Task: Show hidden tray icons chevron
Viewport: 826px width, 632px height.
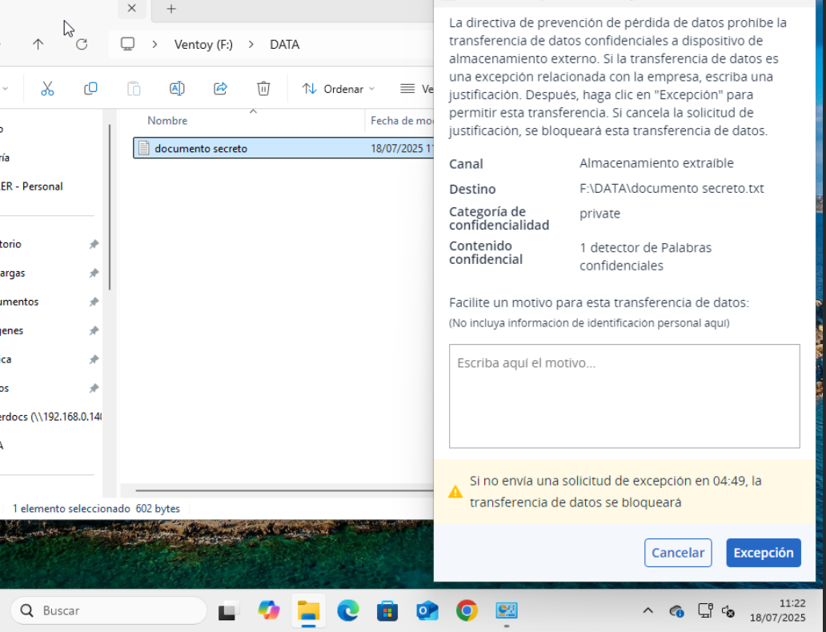Action: [648, 610]
